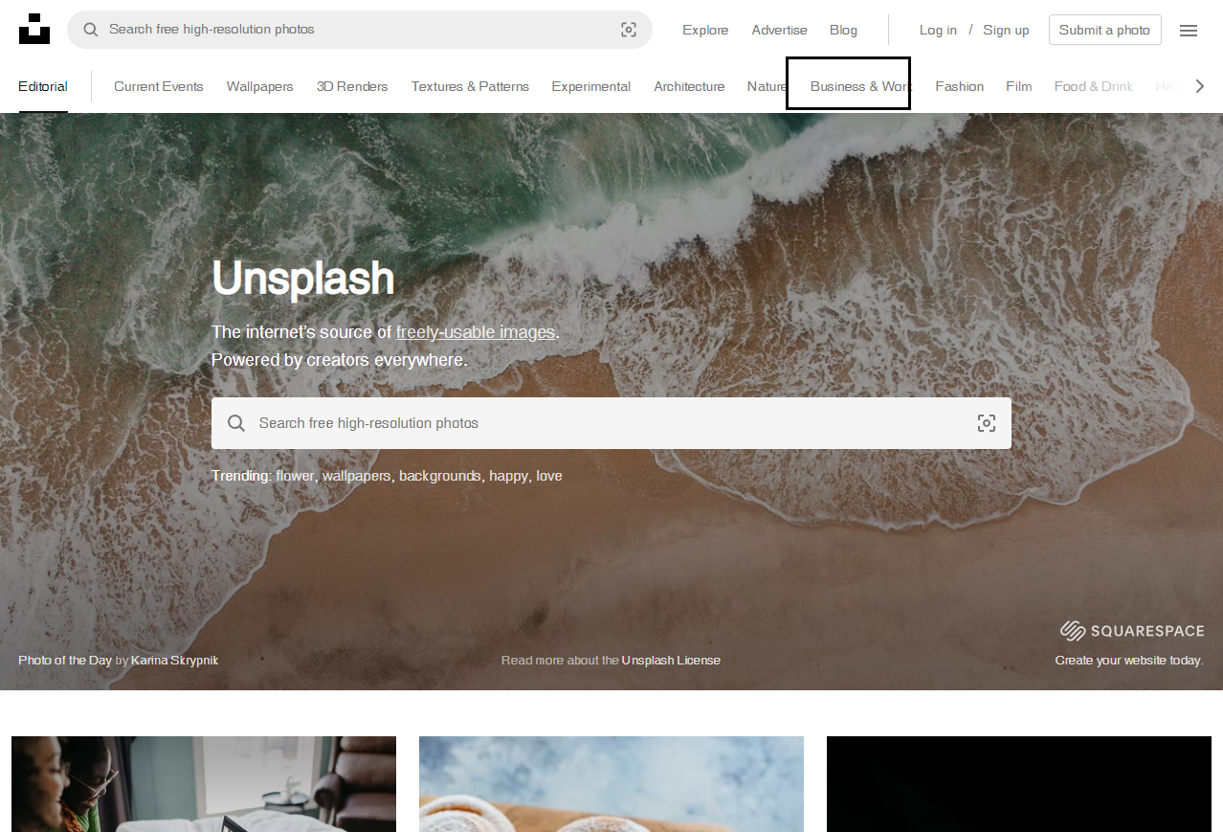Select the Editorial tab
Image resolution: width=1223 pixels, height=832 pixels.
click(43, 86)
